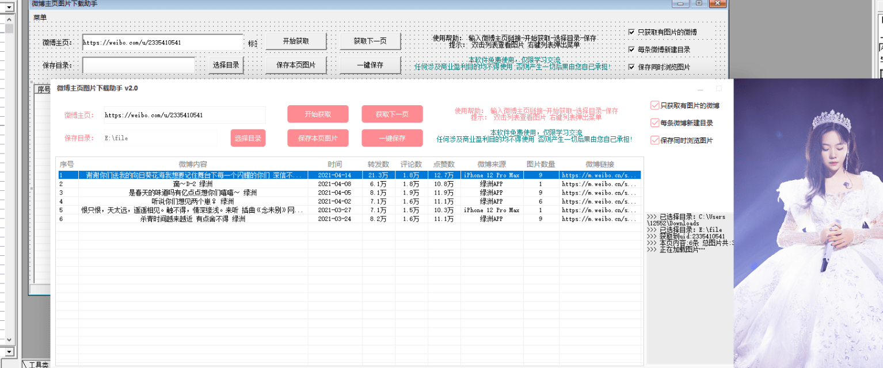The image size is (883, 368).
Task: Click date cell 2021-03-24
Action: pyautogui.click(x=335, y=218)
